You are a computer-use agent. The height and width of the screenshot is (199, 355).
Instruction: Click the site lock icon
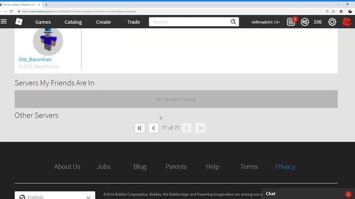[19, 11]
